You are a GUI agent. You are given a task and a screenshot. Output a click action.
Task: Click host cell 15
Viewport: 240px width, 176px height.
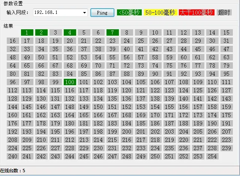click(x=226, y=33)
